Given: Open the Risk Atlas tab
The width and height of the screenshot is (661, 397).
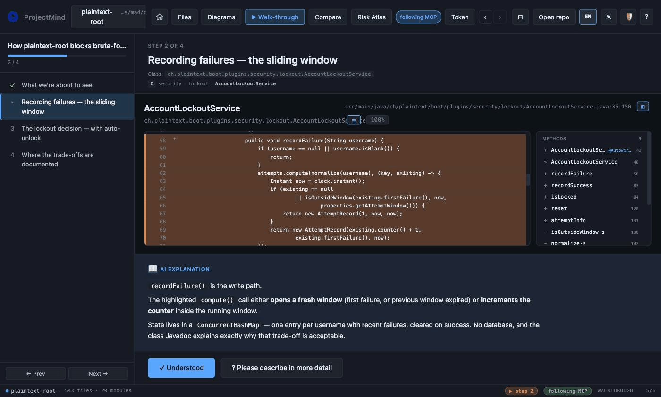Looking at the screenshot, I should (x=372, y=17).
